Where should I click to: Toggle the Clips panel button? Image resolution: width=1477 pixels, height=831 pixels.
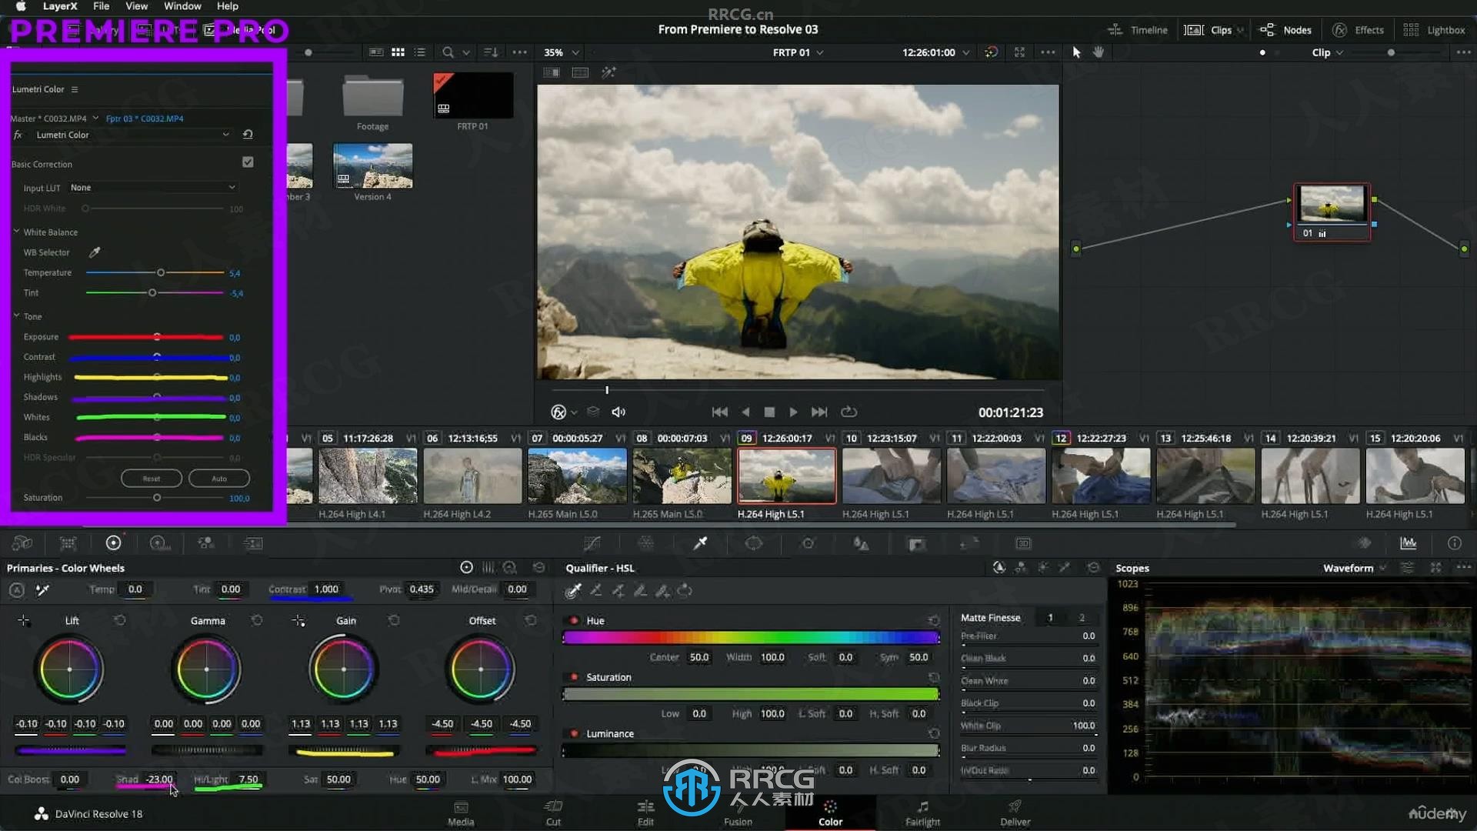pos(1209,30)
